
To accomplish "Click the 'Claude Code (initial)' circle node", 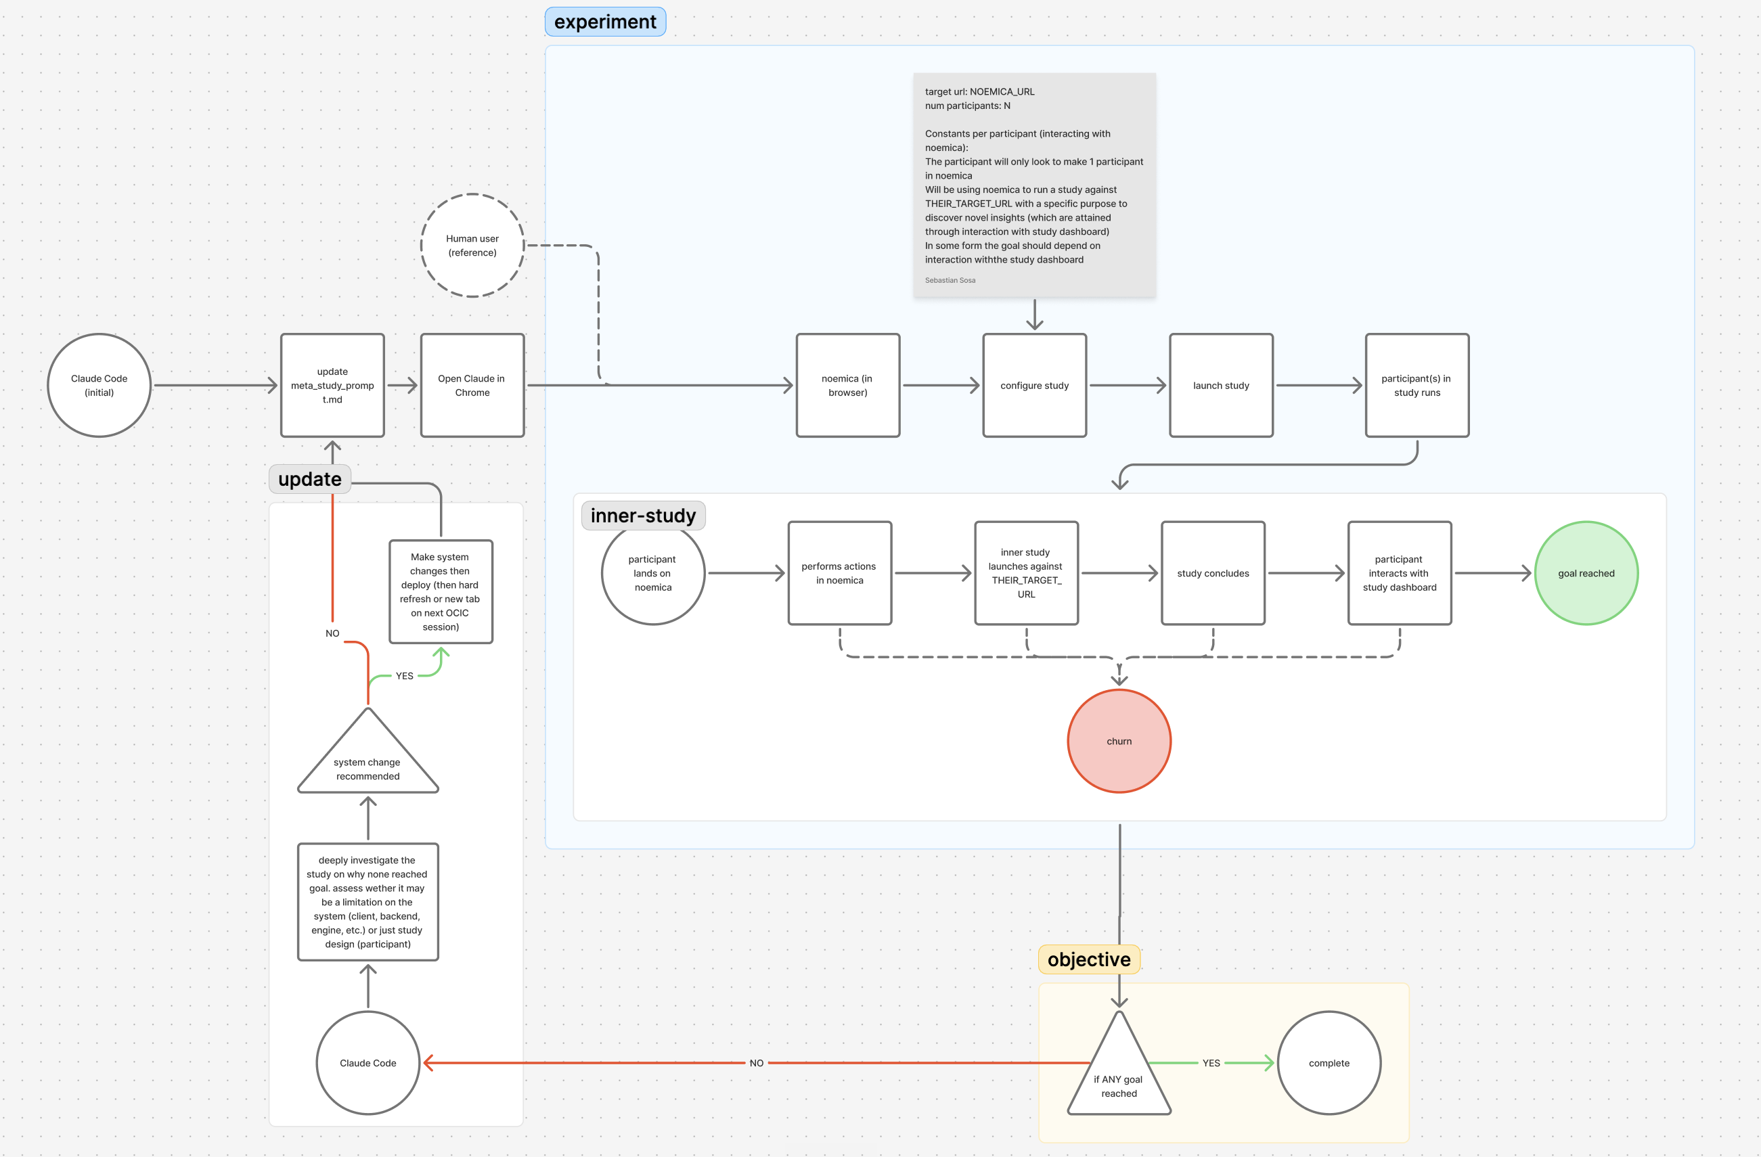I will (x=99, y=386).
